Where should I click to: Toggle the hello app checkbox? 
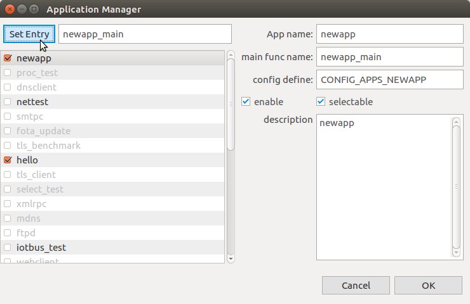pyautogui.click(x=8, y=160)
